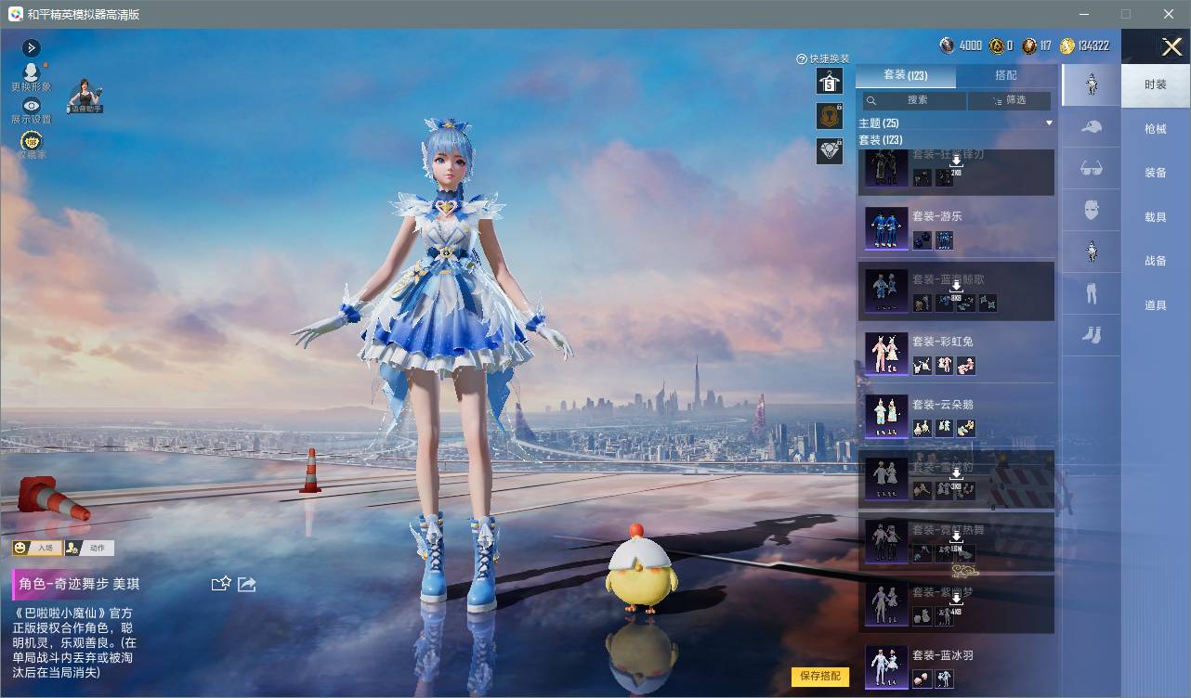The width and height of the screenshot is (1191, 698).
Task: Switch to the 动作 action toggle
Action: click(x=90, y=549)
